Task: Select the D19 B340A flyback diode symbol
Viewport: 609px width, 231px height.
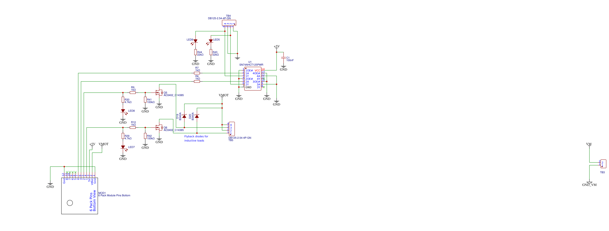Action: pos(184,116)
